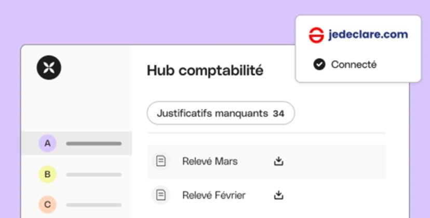
Task: Click the red jedeclare.com logo icon
Action: pyautogui.click(x=316, y=35)
